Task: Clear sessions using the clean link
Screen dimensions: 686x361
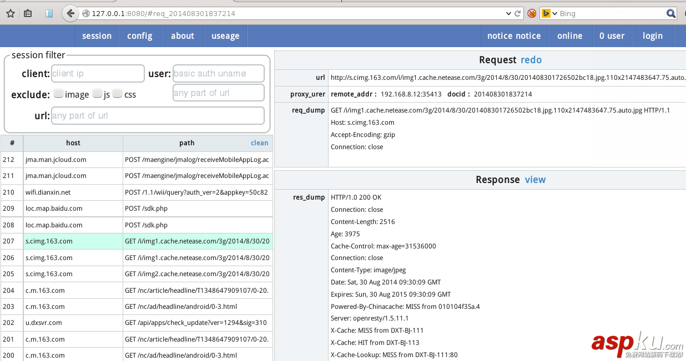Action: click(x=259, y=143)
